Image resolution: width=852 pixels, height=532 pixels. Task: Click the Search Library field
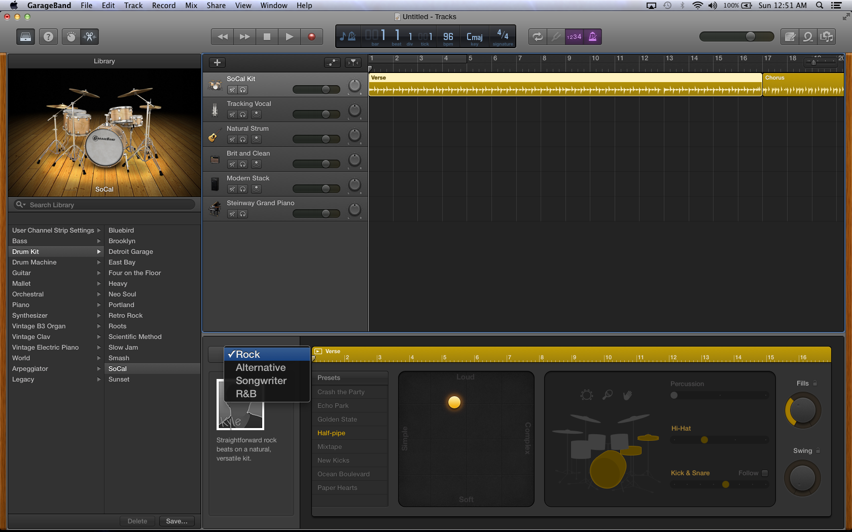tap(104, 205)
